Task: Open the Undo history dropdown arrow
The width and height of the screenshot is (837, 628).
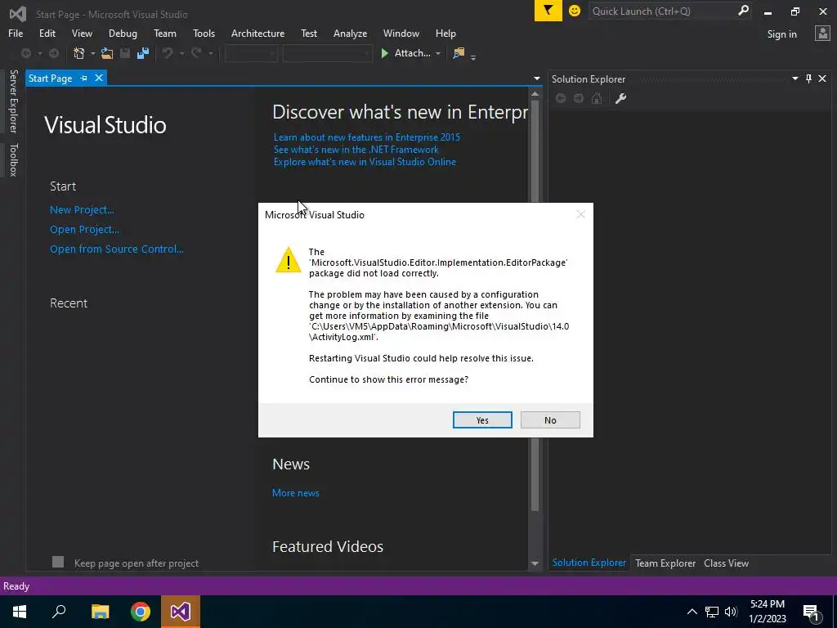Action: coord(181,53)
